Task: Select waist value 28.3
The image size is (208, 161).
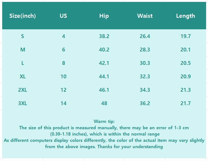Action: pos(145,50)
